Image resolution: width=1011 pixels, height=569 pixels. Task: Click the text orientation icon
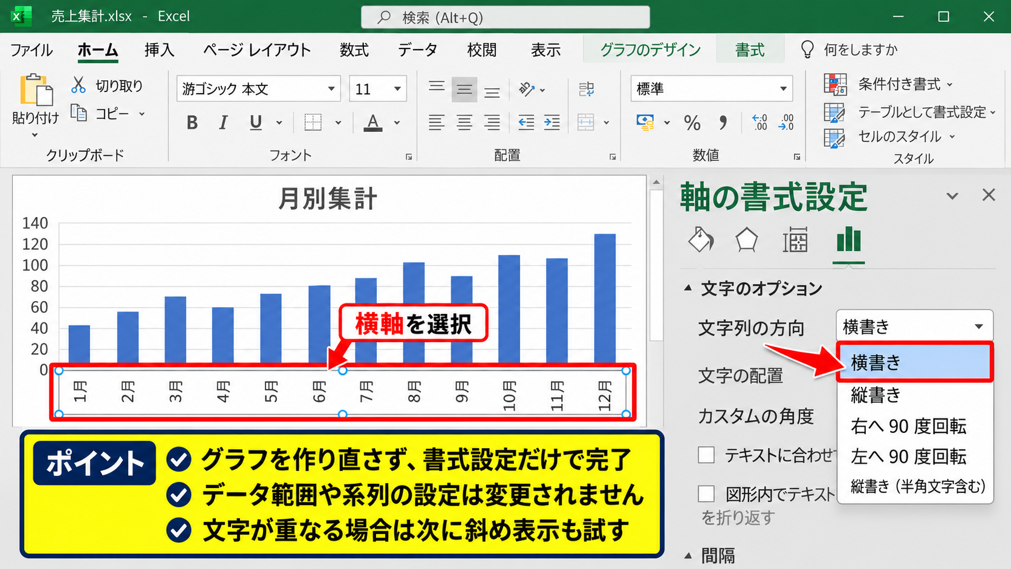527,89
